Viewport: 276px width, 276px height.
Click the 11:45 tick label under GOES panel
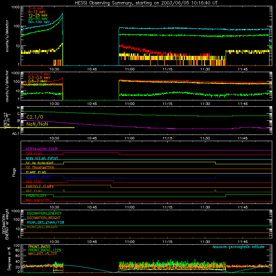tap(243, 138)
